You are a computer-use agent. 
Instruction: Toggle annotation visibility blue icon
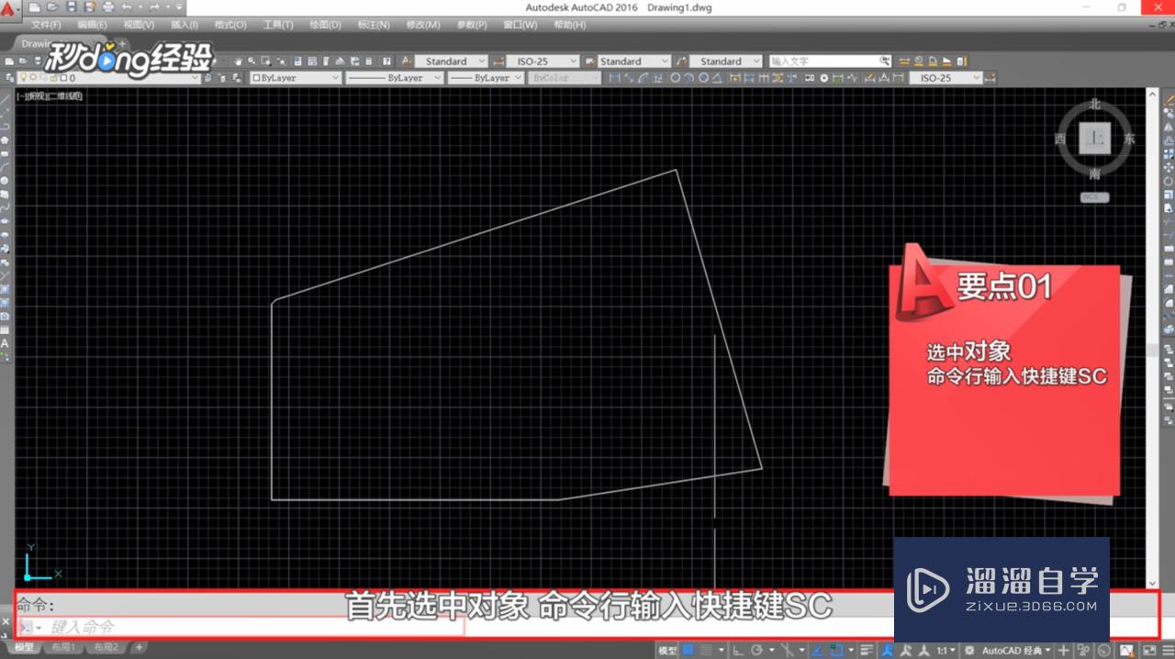pyautogui.click(x=887, y=650)
